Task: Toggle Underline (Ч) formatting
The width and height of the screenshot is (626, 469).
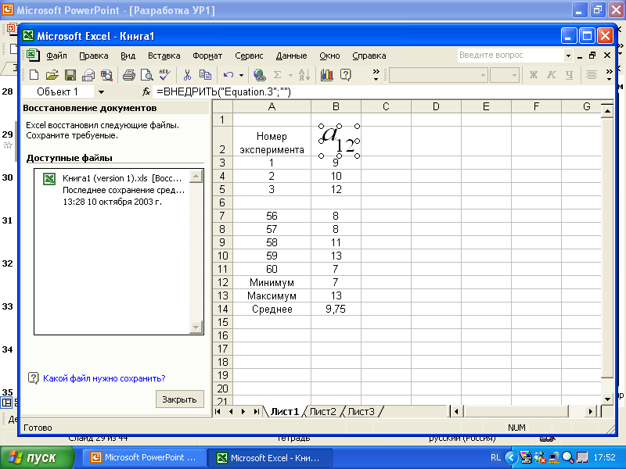Action: pyautogui.click(x=570, y=75)
